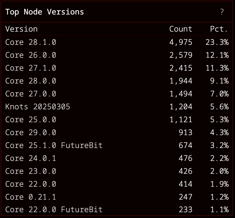Select the Core 29.0.0 version
The image size is (235, 218).
[x=31, y=133]
